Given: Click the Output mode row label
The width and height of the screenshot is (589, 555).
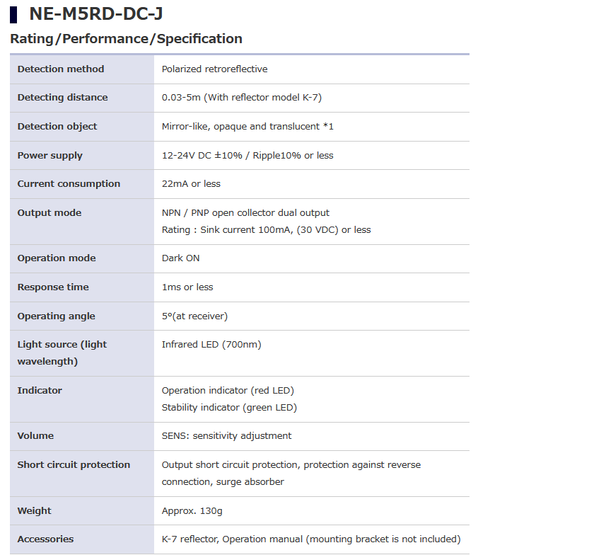Looking at the screenshot, I should 49,213.
